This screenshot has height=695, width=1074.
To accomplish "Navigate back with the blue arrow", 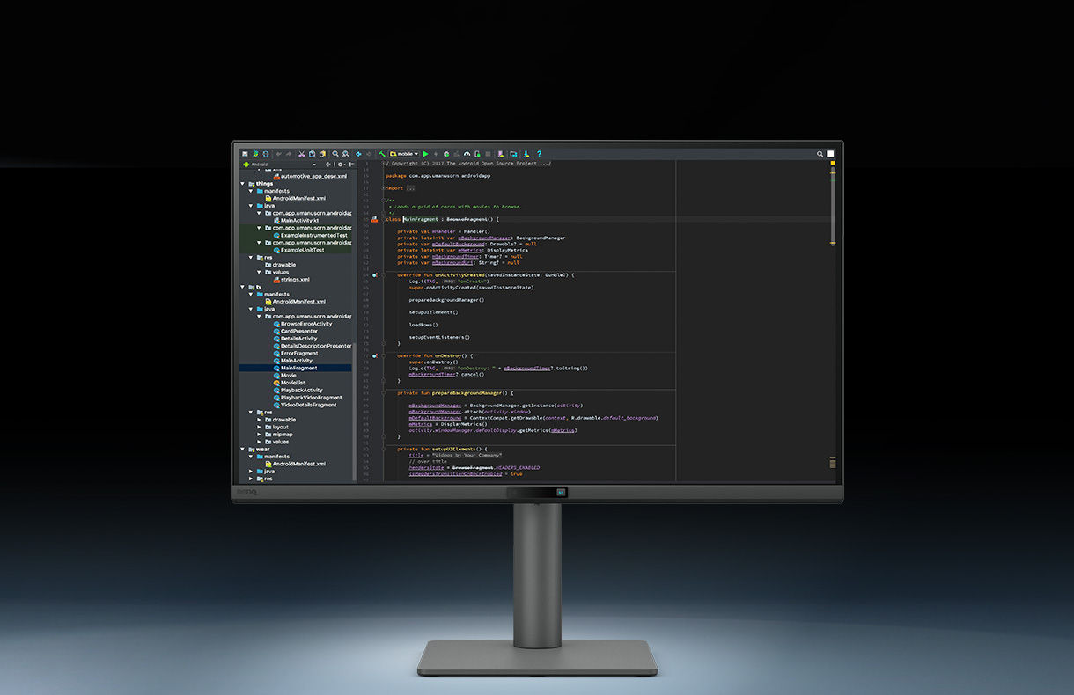I will (x=358, y=154).
